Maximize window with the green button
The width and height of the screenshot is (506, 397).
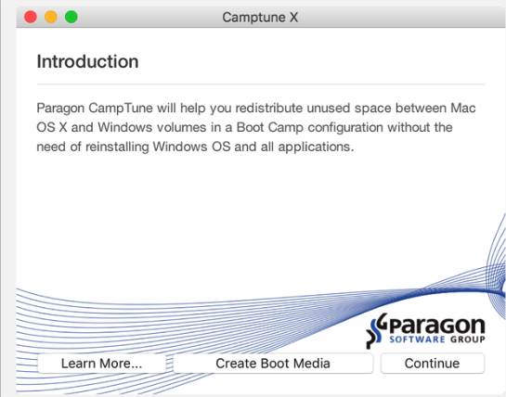coord(71,17)
